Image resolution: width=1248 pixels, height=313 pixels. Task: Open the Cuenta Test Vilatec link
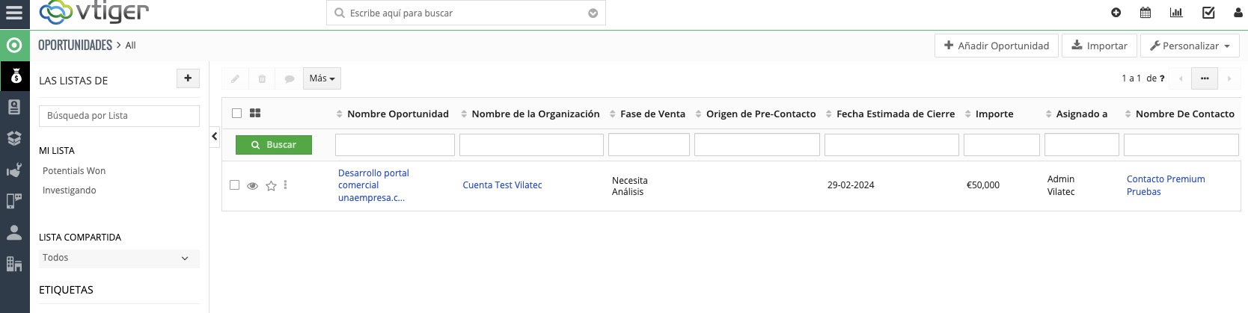point(502,185)
